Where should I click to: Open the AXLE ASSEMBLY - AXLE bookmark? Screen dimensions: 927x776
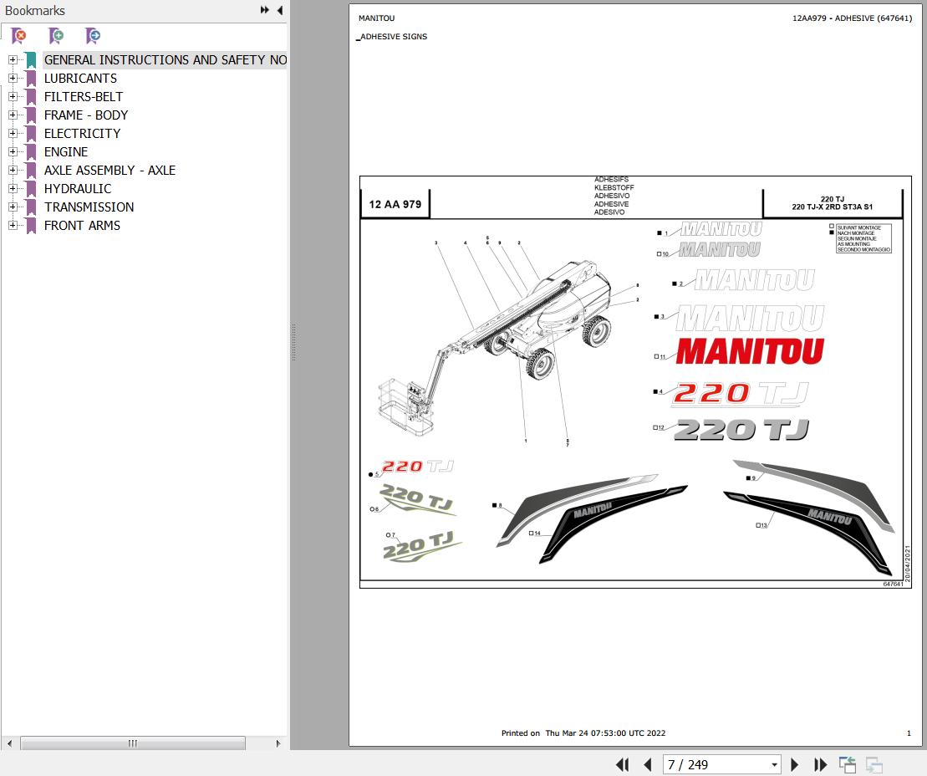(x=110, y=171)
